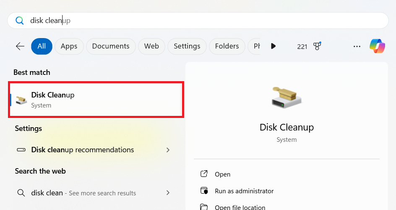Click the Open file location folder icon

click(204, 207)
